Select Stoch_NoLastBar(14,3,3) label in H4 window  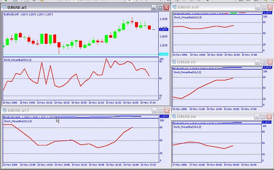pos(187,127)
